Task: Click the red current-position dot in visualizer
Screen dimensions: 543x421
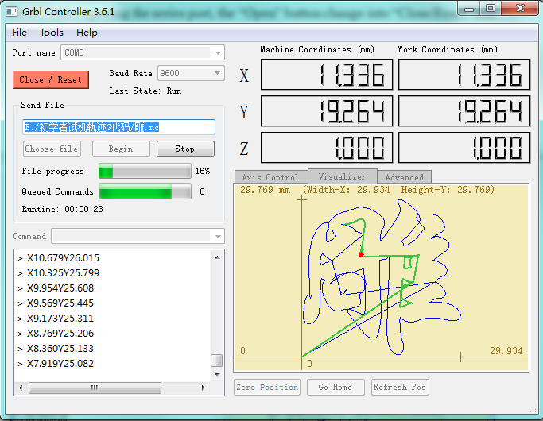Action: pos(361,255)
